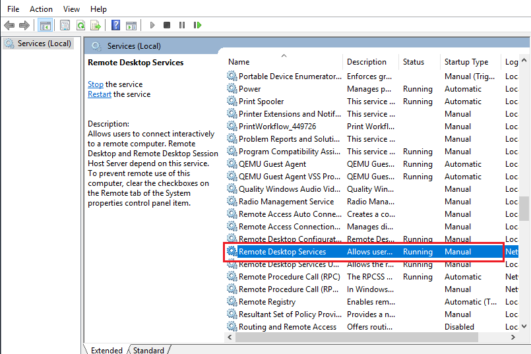
Task: Click the Automatic (T... startup type of Remote Registry
Action: (x=470, y=301)
